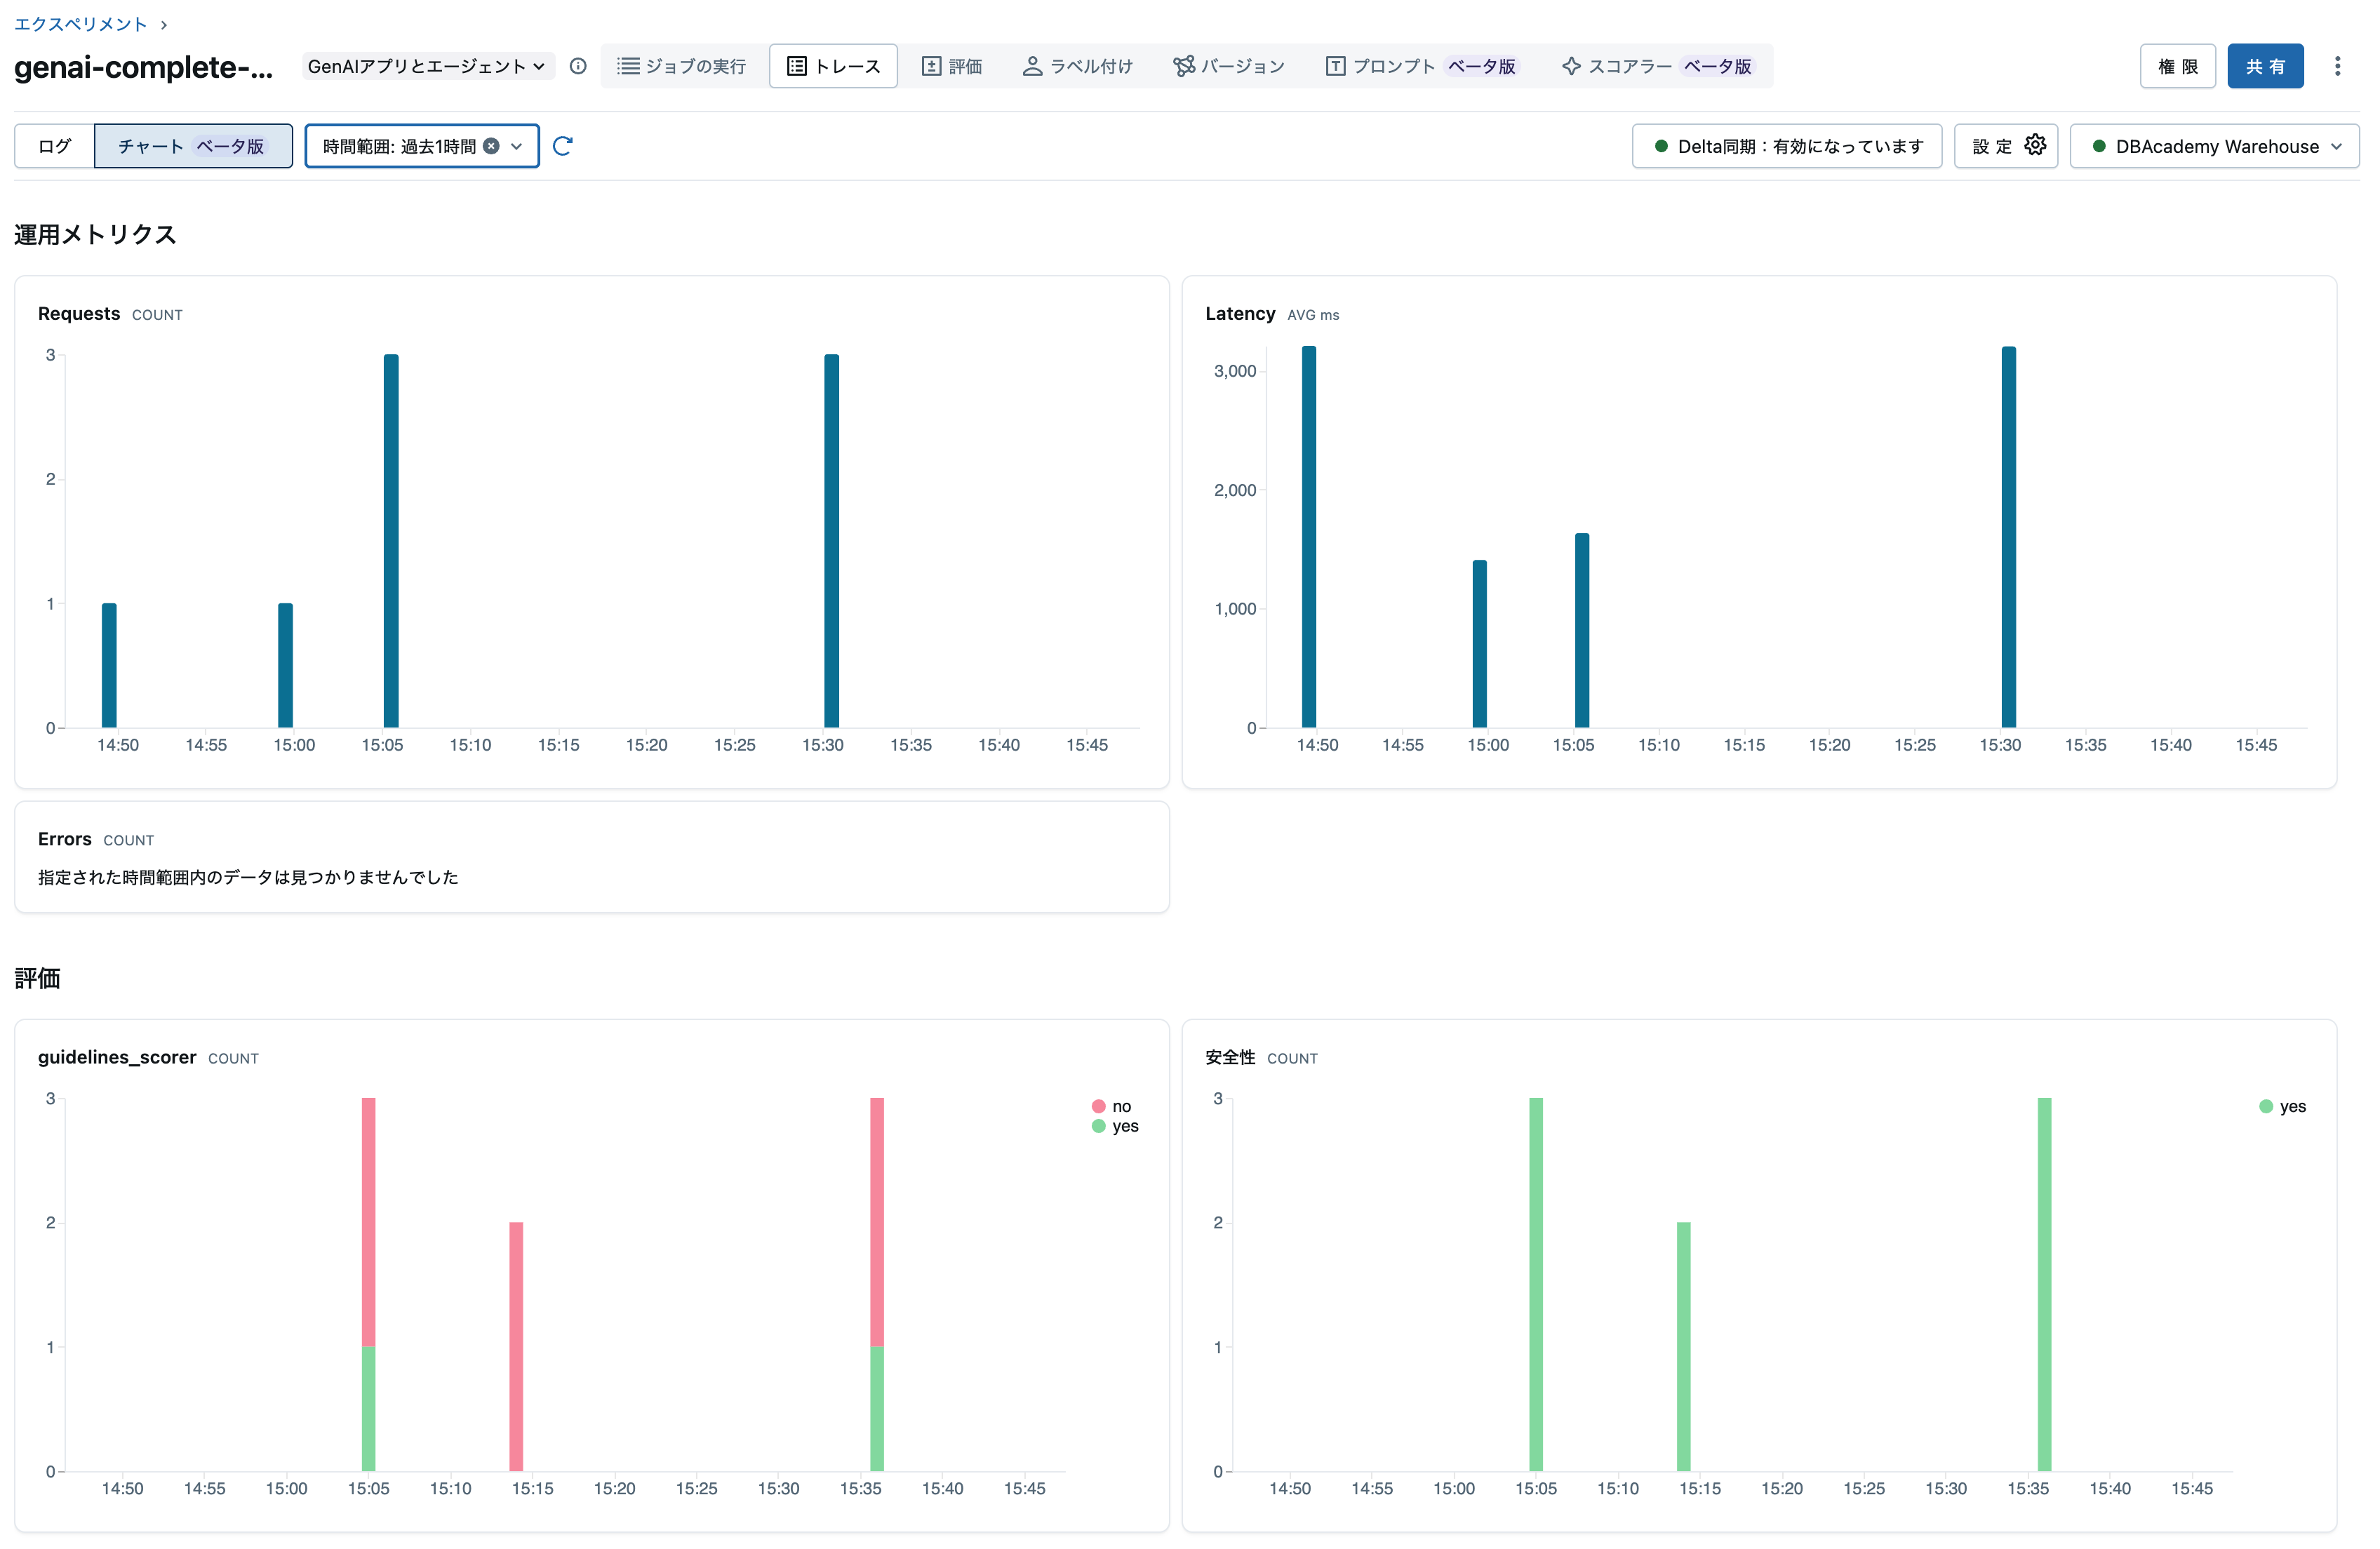2380x1549 pixels.
Task: Select the チャート ベータ版 view toggle
Action: (x=192, y=146)
